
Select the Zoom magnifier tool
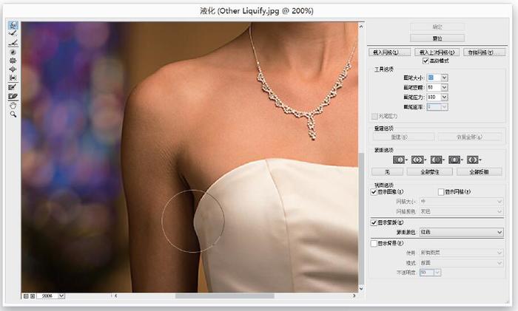13,114
